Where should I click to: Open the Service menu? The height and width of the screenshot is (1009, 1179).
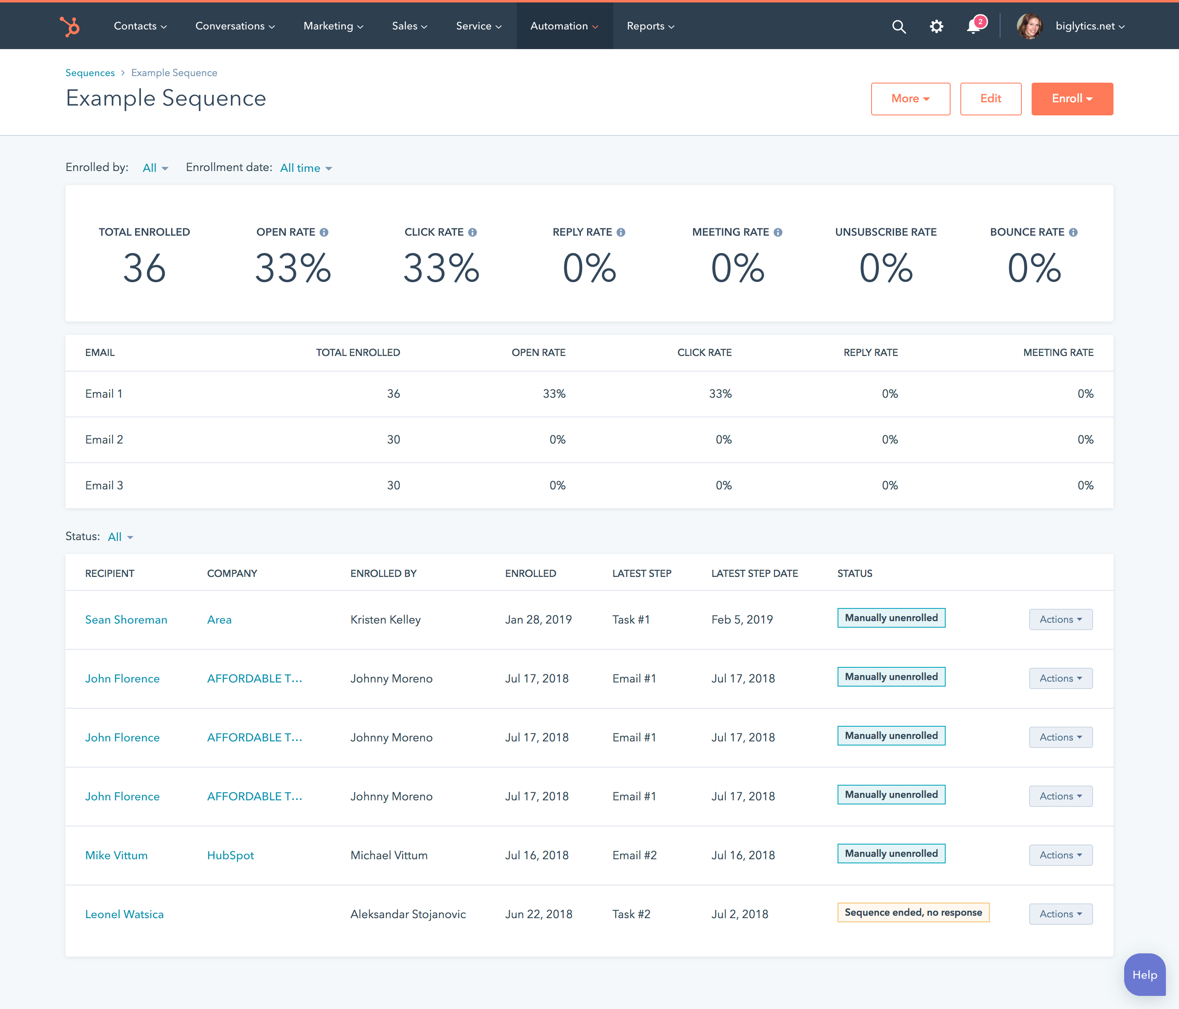[x=479, y=26]
